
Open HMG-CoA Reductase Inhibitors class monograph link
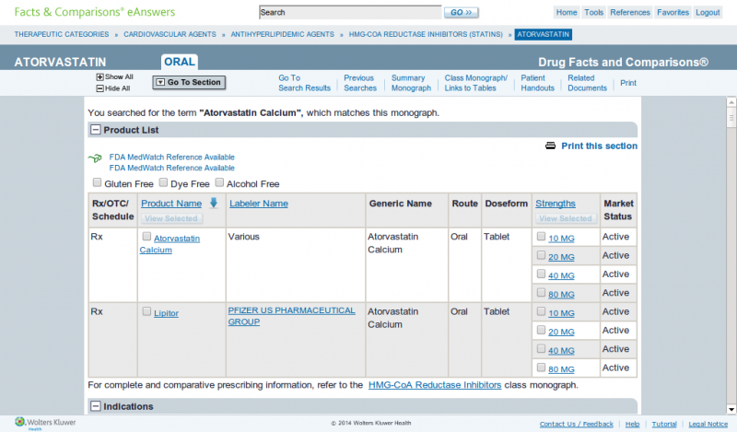point(435,385)
